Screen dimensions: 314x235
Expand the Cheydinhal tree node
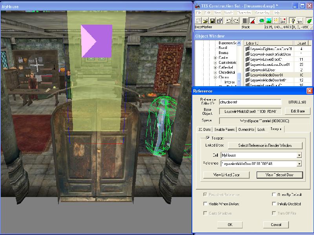[x=215, y=72]
